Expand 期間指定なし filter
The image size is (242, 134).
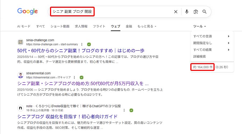click(211, 43)
